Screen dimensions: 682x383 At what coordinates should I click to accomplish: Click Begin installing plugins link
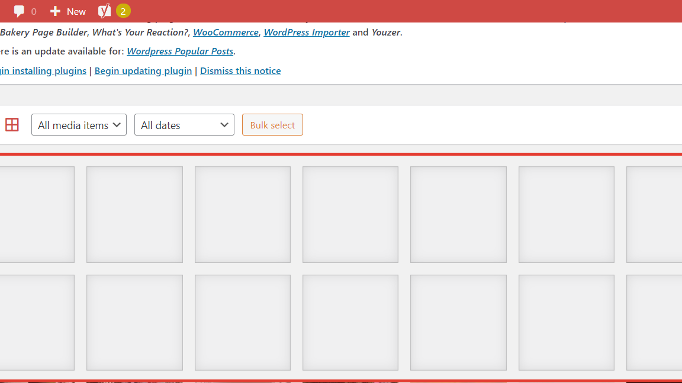pos(43,71)
